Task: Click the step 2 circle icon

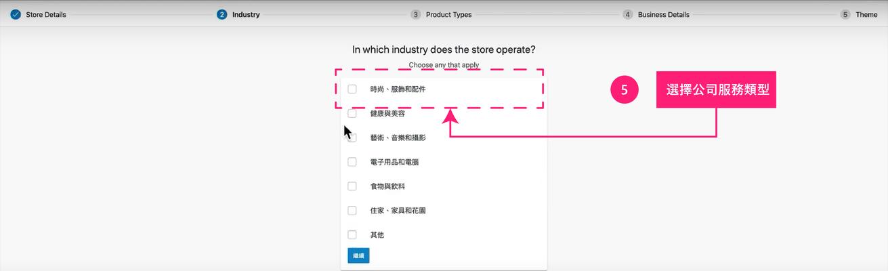Action: 222,14
